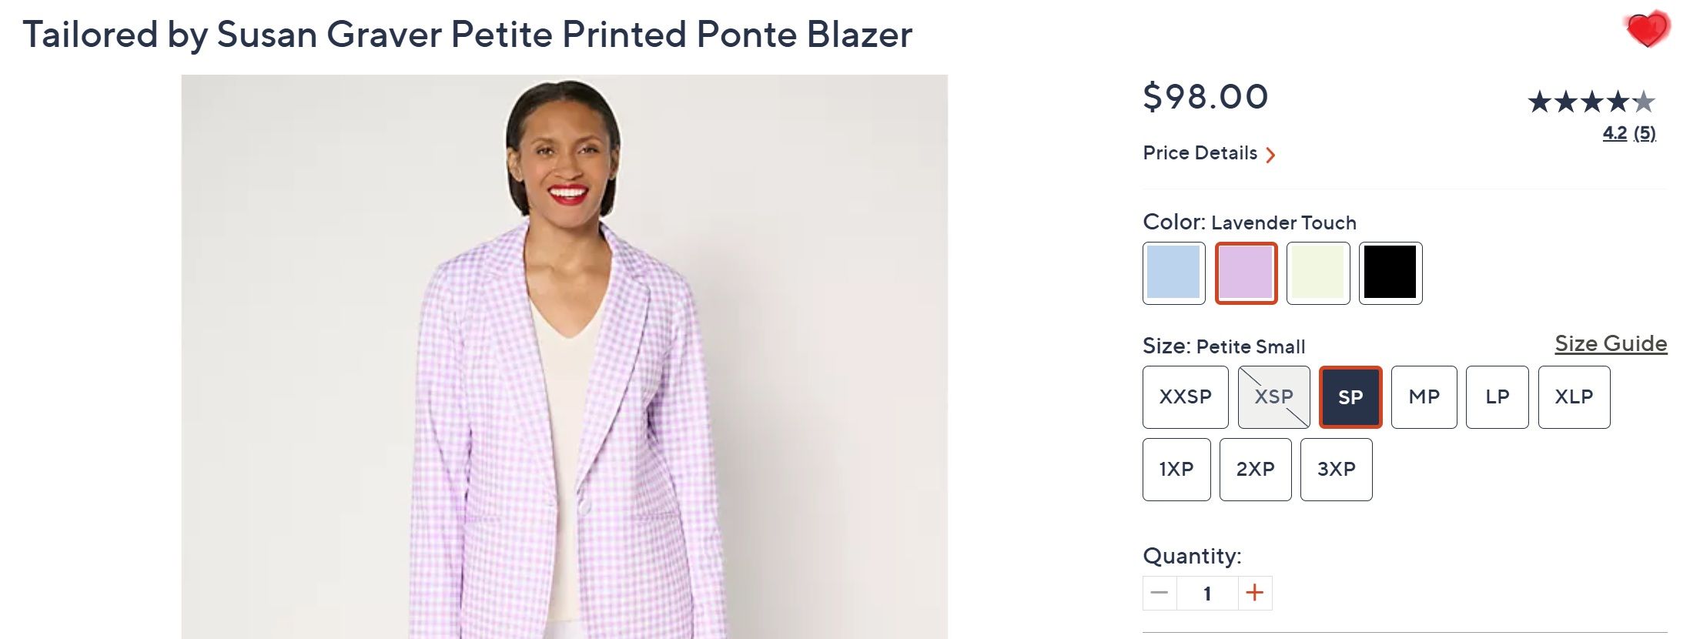
Task: Open the 4.2 (5) reviews link
Action: (1629, 133)
